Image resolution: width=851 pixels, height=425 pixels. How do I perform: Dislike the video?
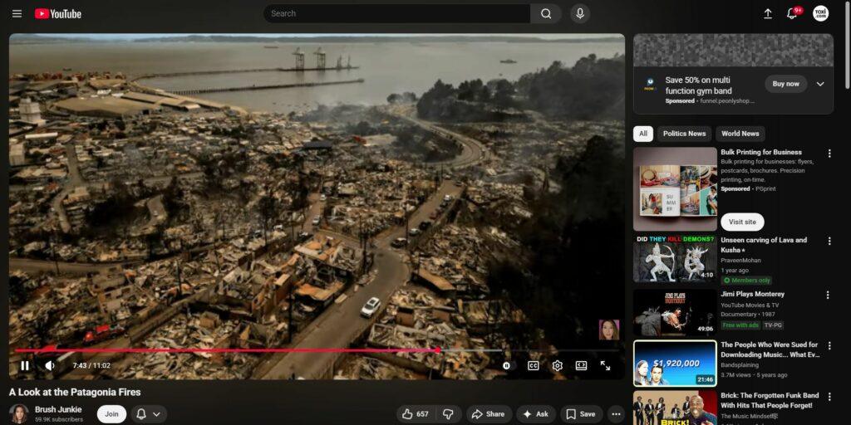tap(447, 414)
